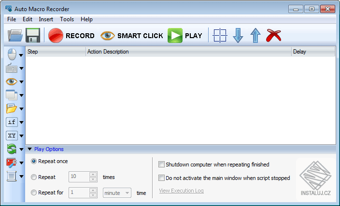Select the Repeat times radio button
The image size is (340, 206).
[x=34, y=177]
